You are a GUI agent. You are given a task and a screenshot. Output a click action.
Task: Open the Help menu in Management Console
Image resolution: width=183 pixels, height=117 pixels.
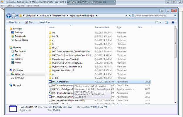pos(36,6)
